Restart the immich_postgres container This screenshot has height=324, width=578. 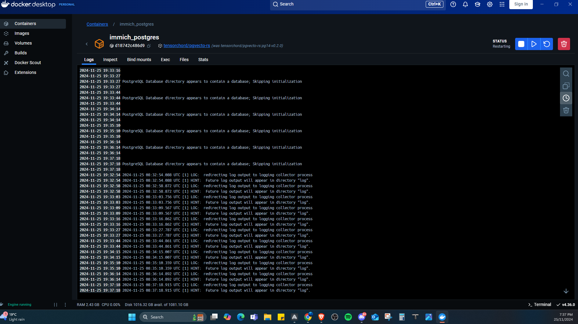click(x=547, y=44)
